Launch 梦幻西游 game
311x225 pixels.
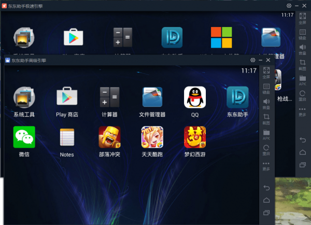195,137
